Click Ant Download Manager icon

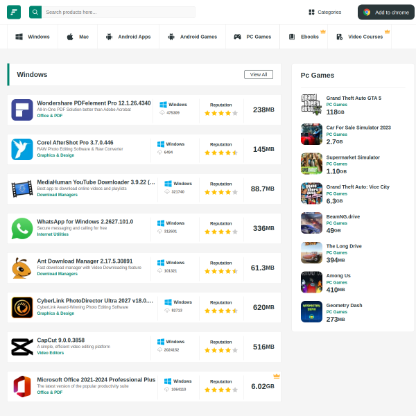pos(22,268)
